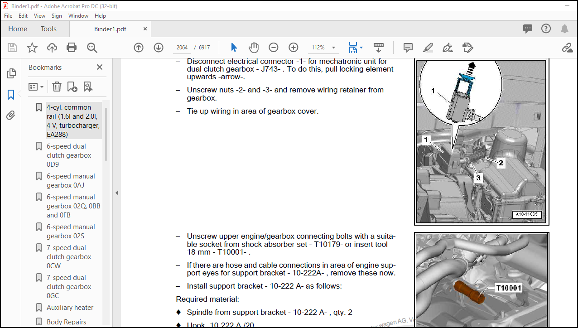Viewport: 578px width, 328px height.
Task: Click the T10001 tool illustration
Action: [x=482, y=280]
